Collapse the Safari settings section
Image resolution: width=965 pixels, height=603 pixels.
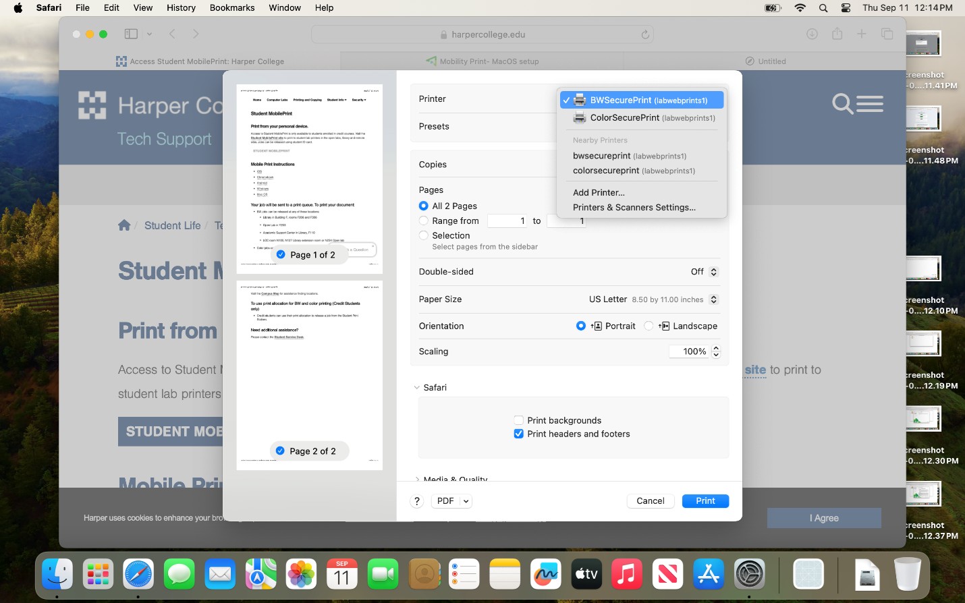[x=417, y=387]
